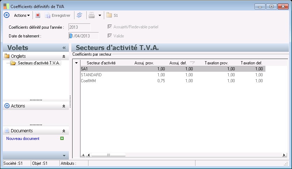Click the printer icon in toolbar

coord(92,15)
